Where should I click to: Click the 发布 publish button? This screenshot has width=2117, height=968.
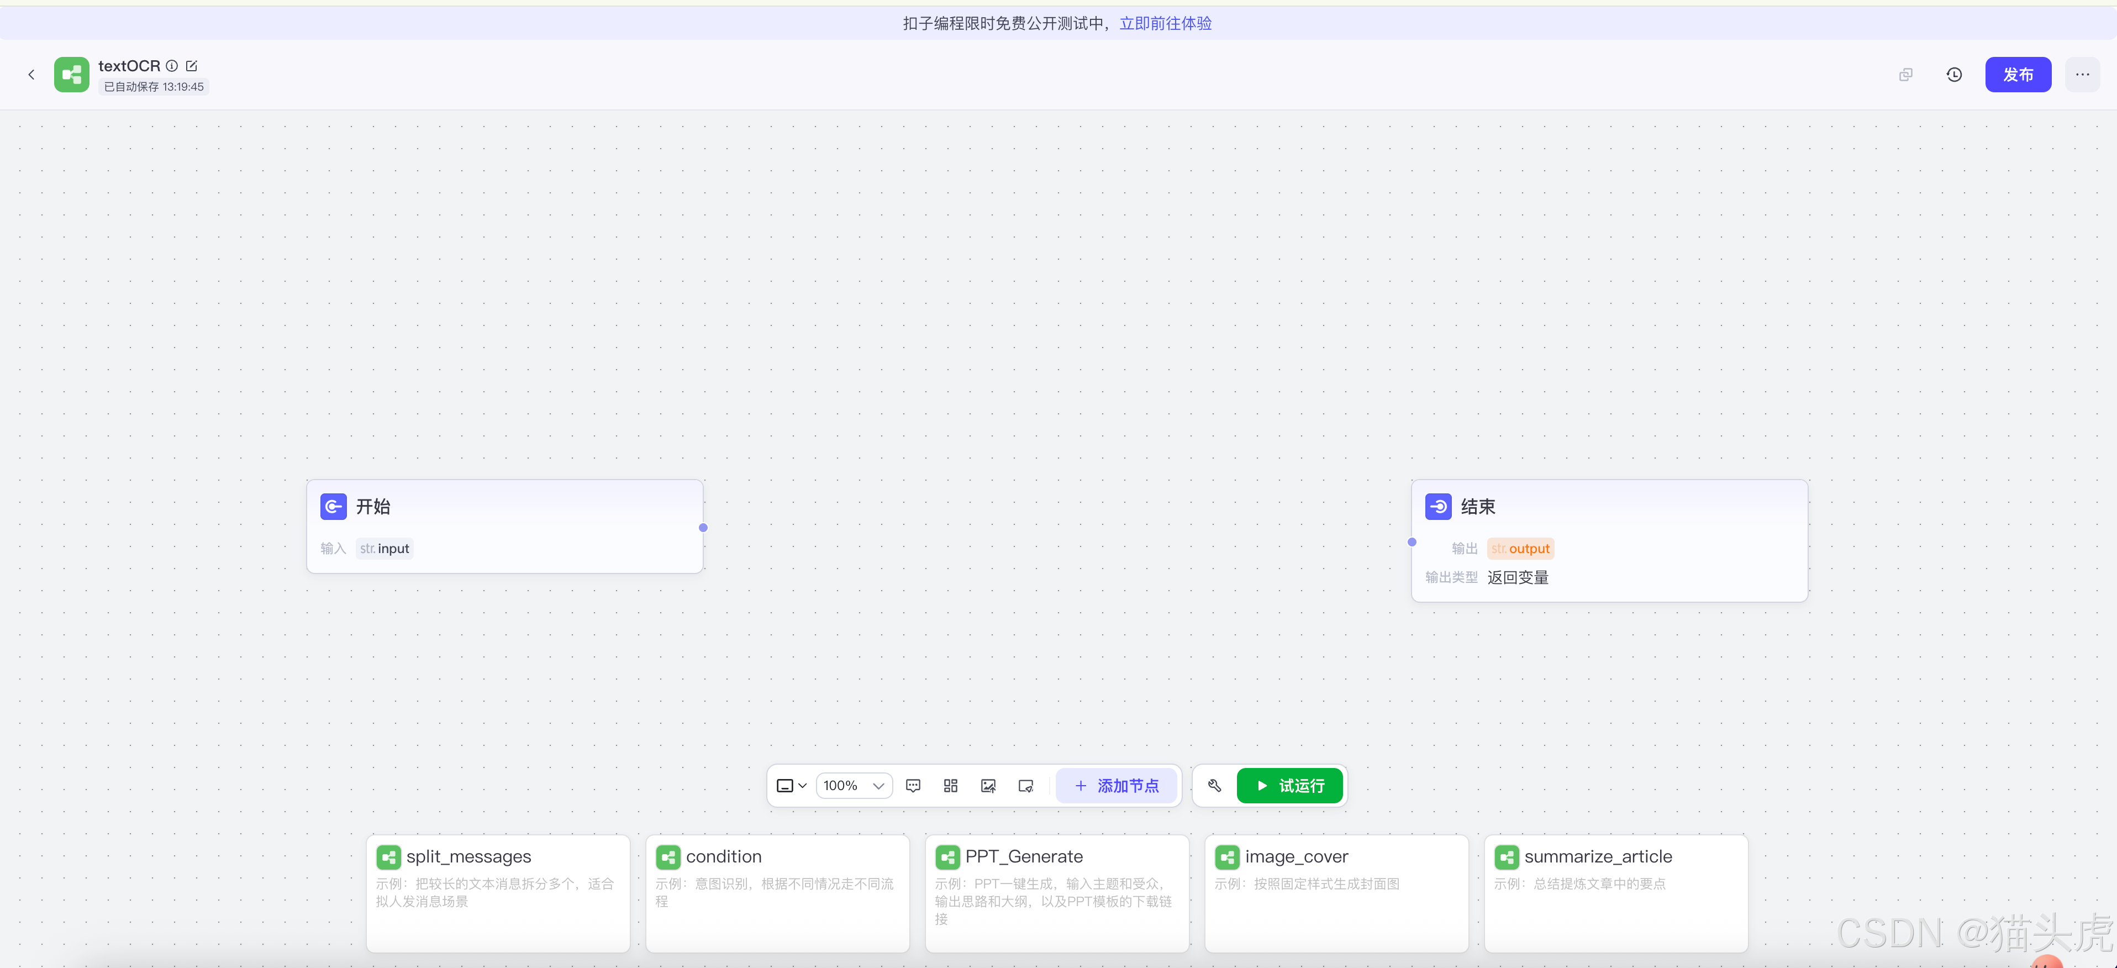point(2018,75)
